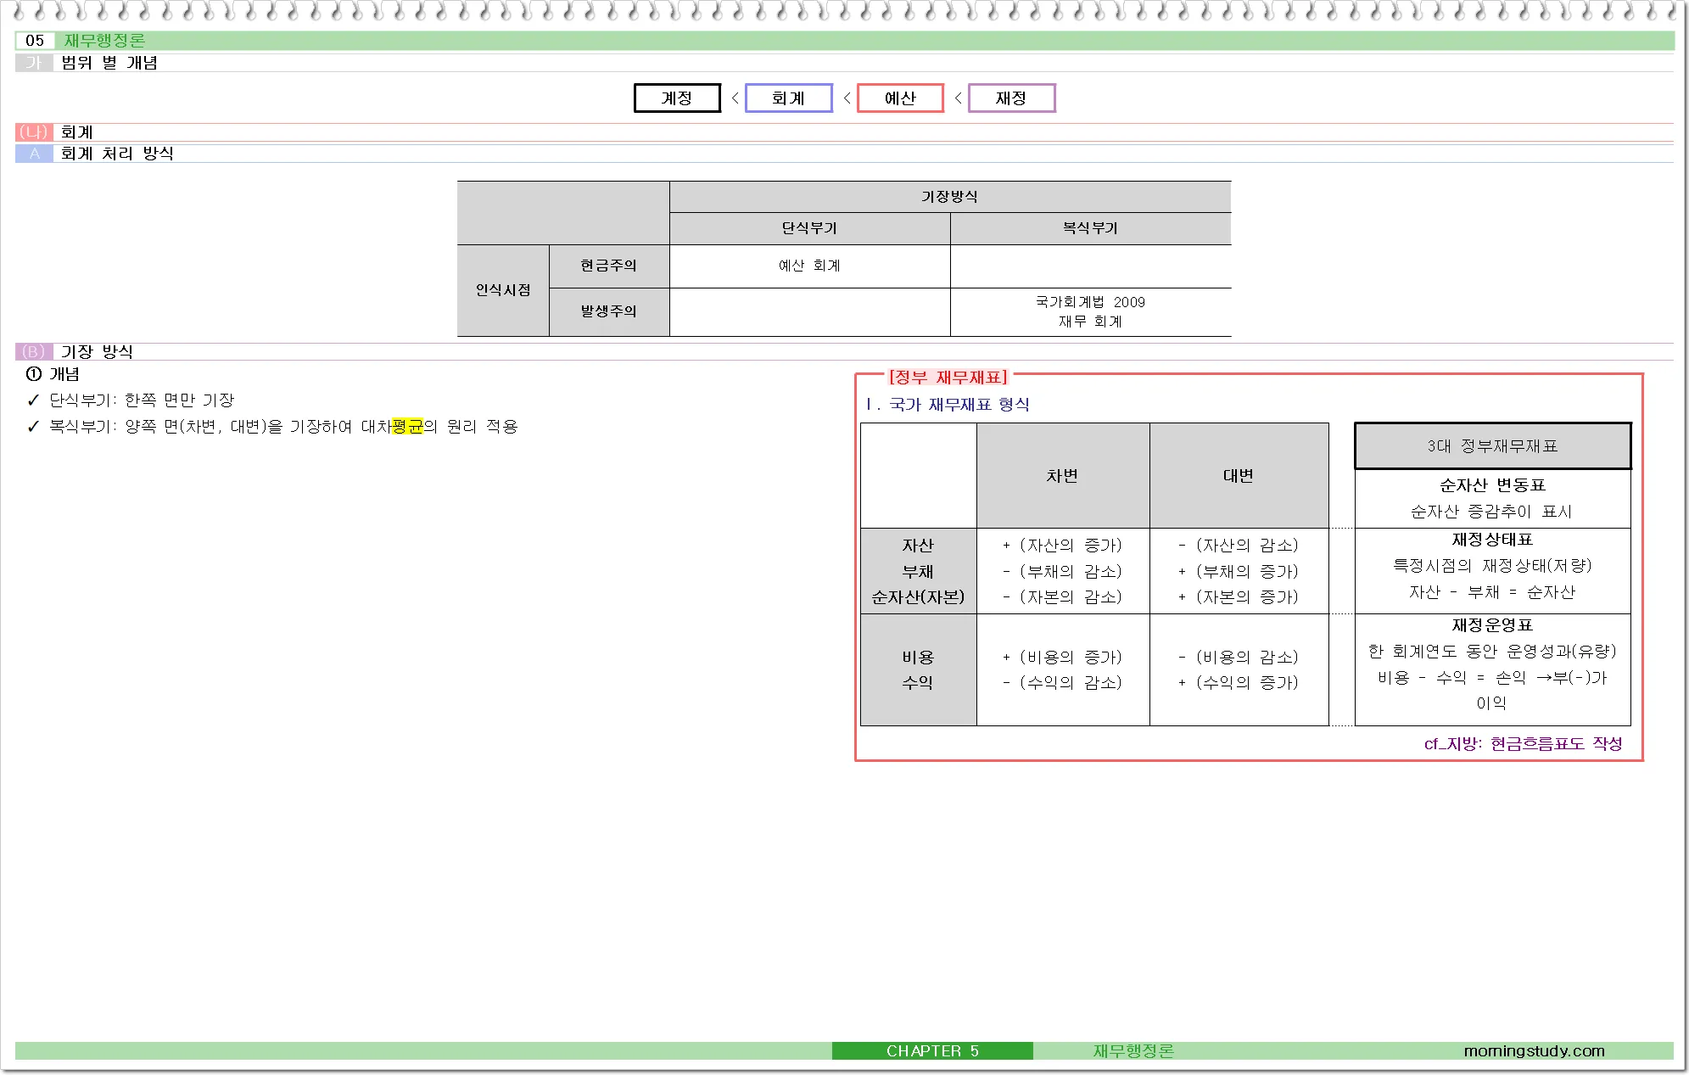The image size is (1689, 1075).
Task: Click Ⅰ. 국가 재무재표 형식 heading
Action: pos(948,405)
